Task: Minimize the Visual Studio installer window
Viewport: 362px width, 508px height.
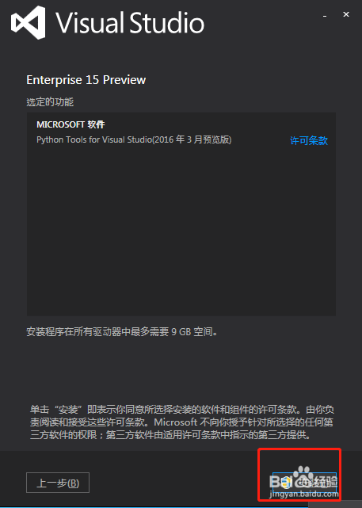Action: tap(325, 16)
